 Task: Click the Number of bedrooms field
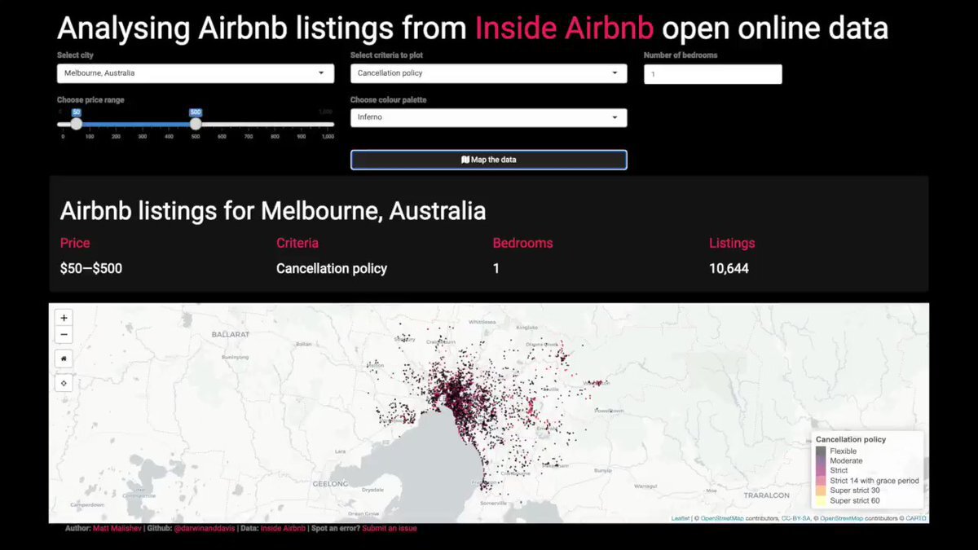pyautogui.click(x=712, y=74)
